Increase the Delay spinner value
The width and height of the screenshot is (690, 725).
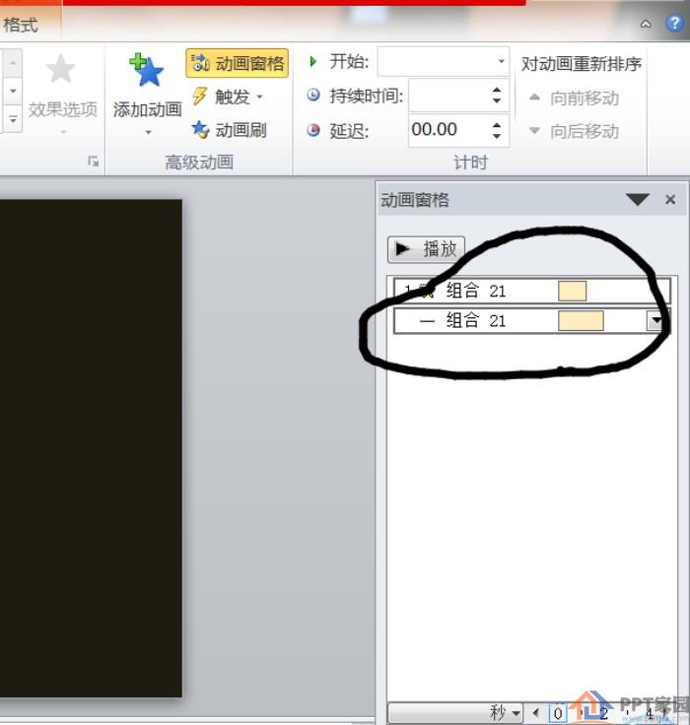click(x=497, y=124)
